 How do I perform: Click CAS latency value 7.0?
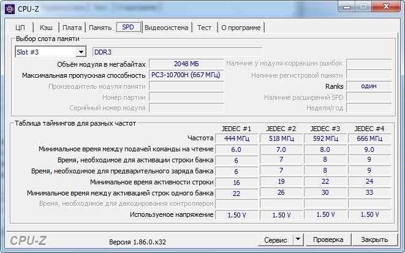coord(281,149)
